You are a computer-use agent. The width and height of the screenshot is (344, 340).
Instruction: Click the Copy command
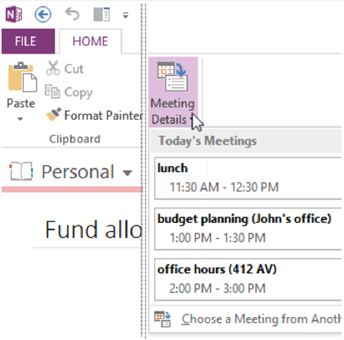coord(69,92)
